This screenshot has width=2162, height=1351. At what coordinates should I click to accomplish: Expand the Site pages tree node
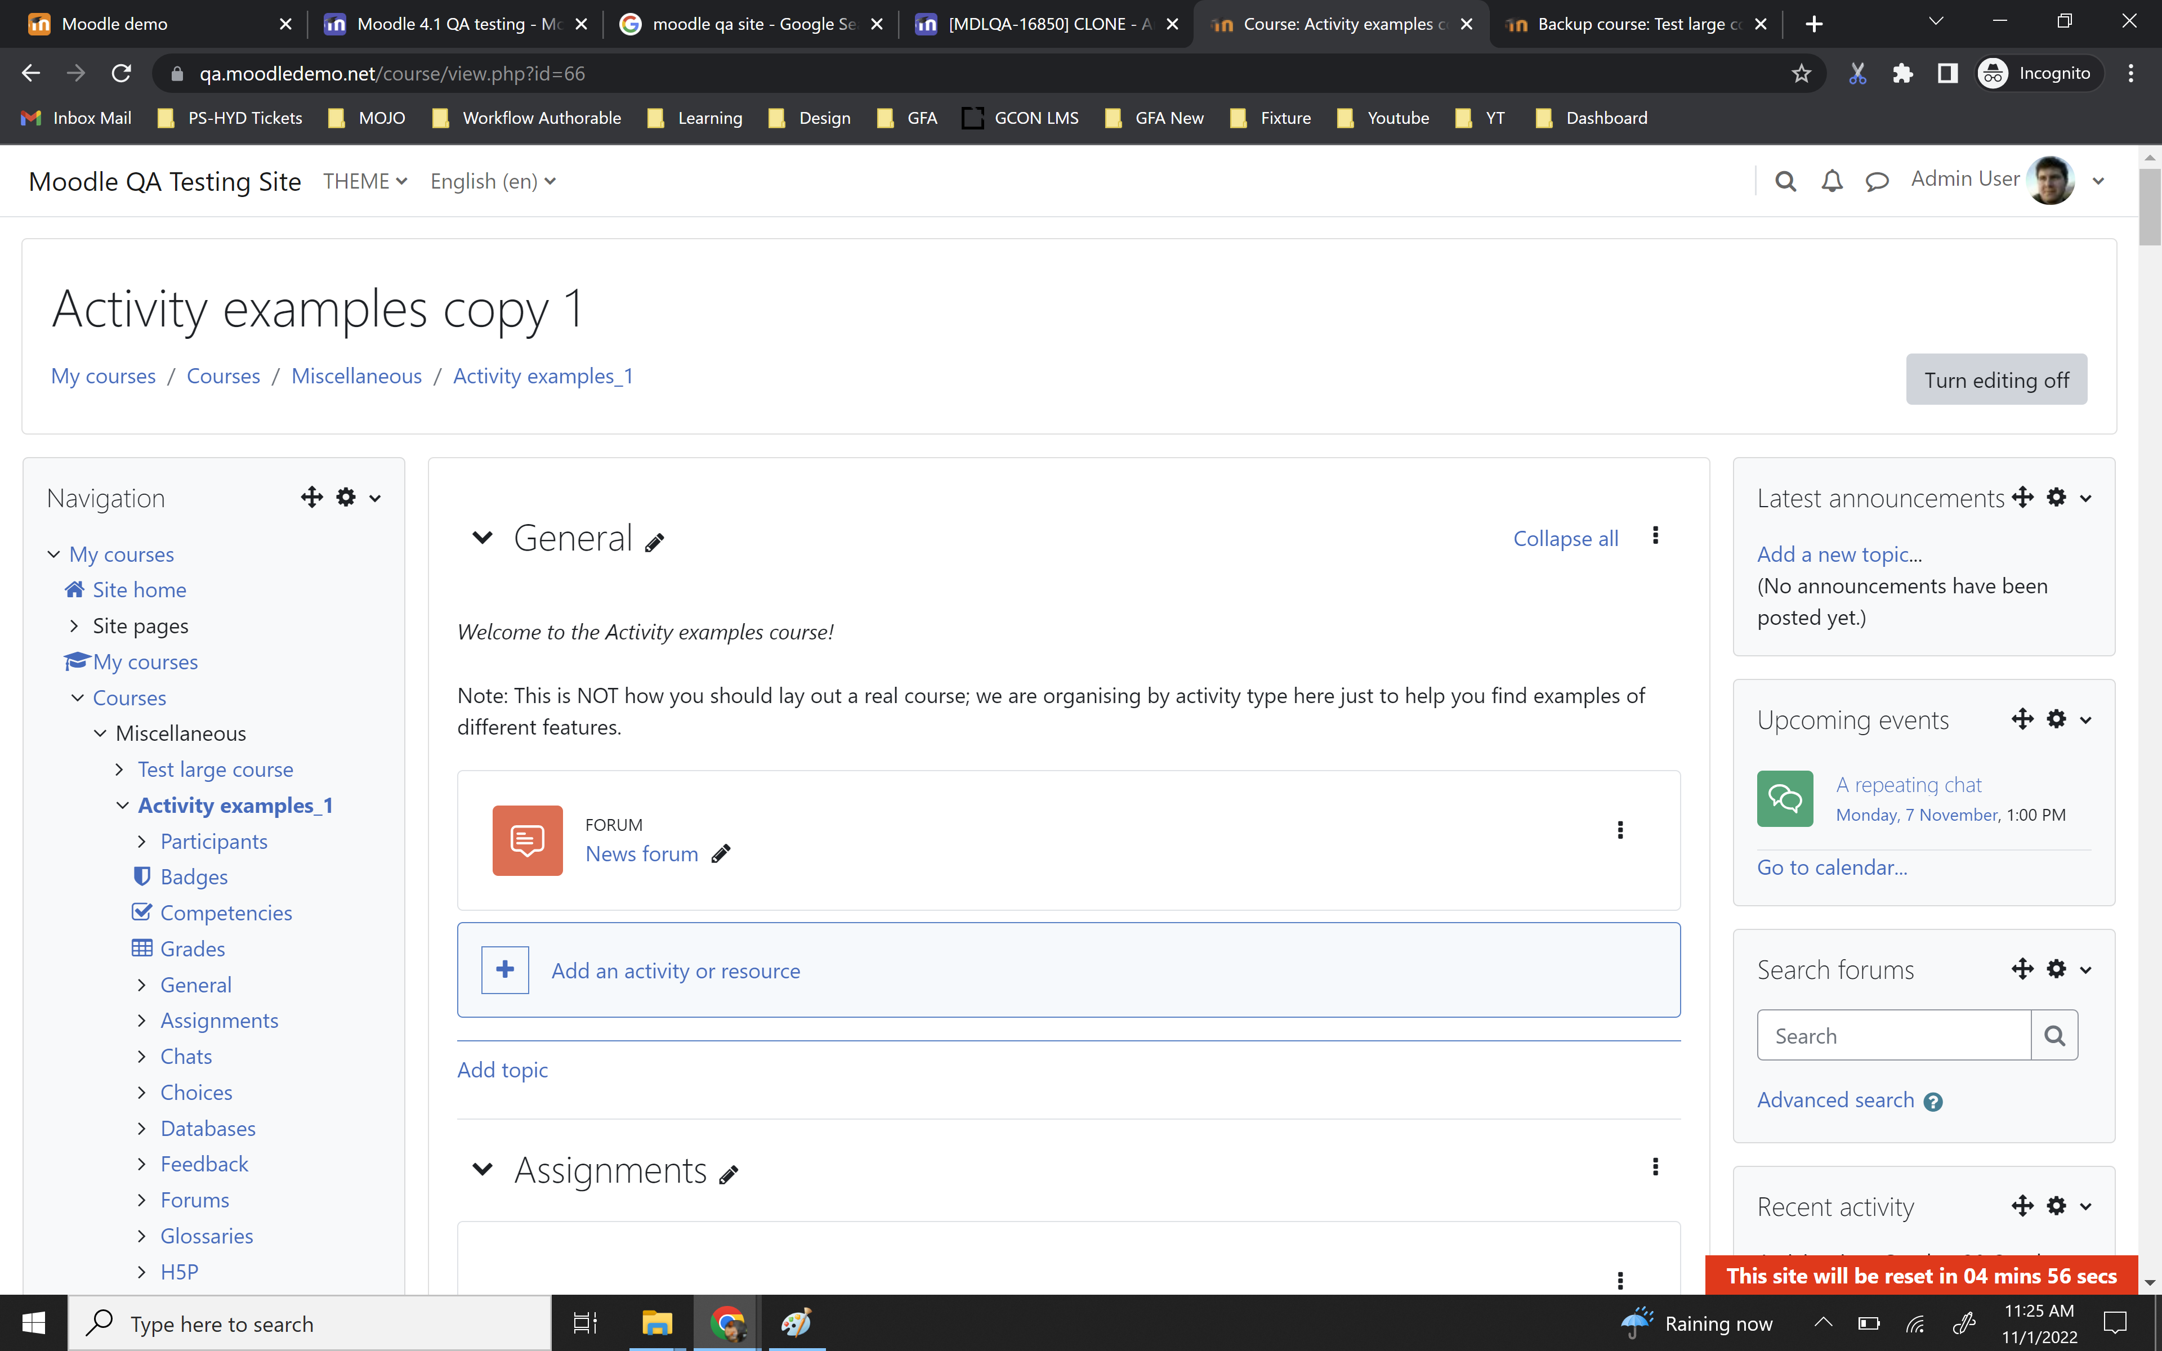click(x=74, y=625)
